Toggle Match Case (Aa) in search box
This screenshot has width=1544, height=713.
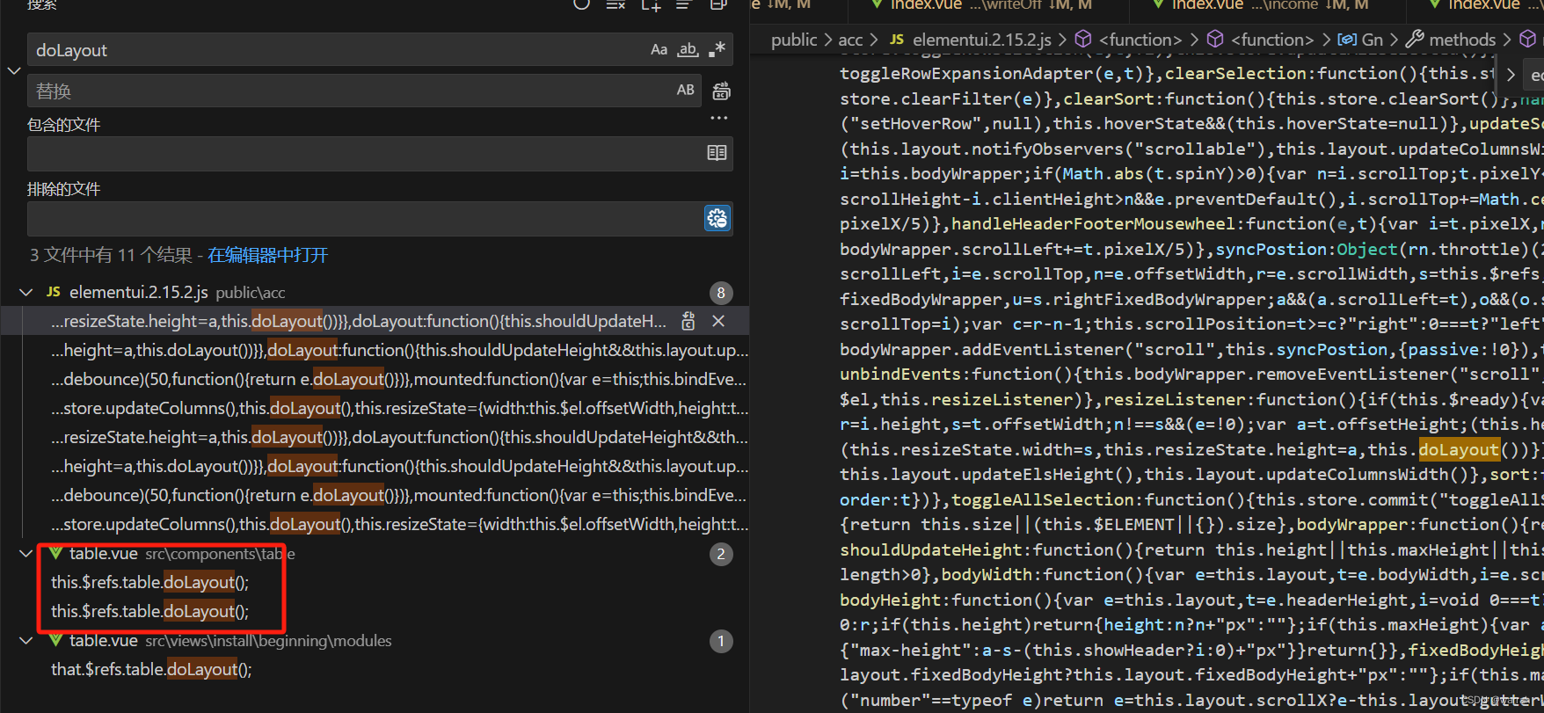tap(659, 50)
